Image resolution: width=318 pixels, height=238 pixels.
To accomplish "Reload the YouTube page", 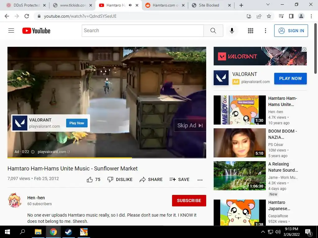I will (x=27, y=16).
